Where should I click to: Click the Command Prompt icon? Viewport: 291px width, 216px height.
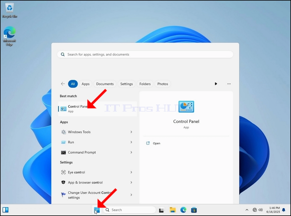[x=63, y=153]
